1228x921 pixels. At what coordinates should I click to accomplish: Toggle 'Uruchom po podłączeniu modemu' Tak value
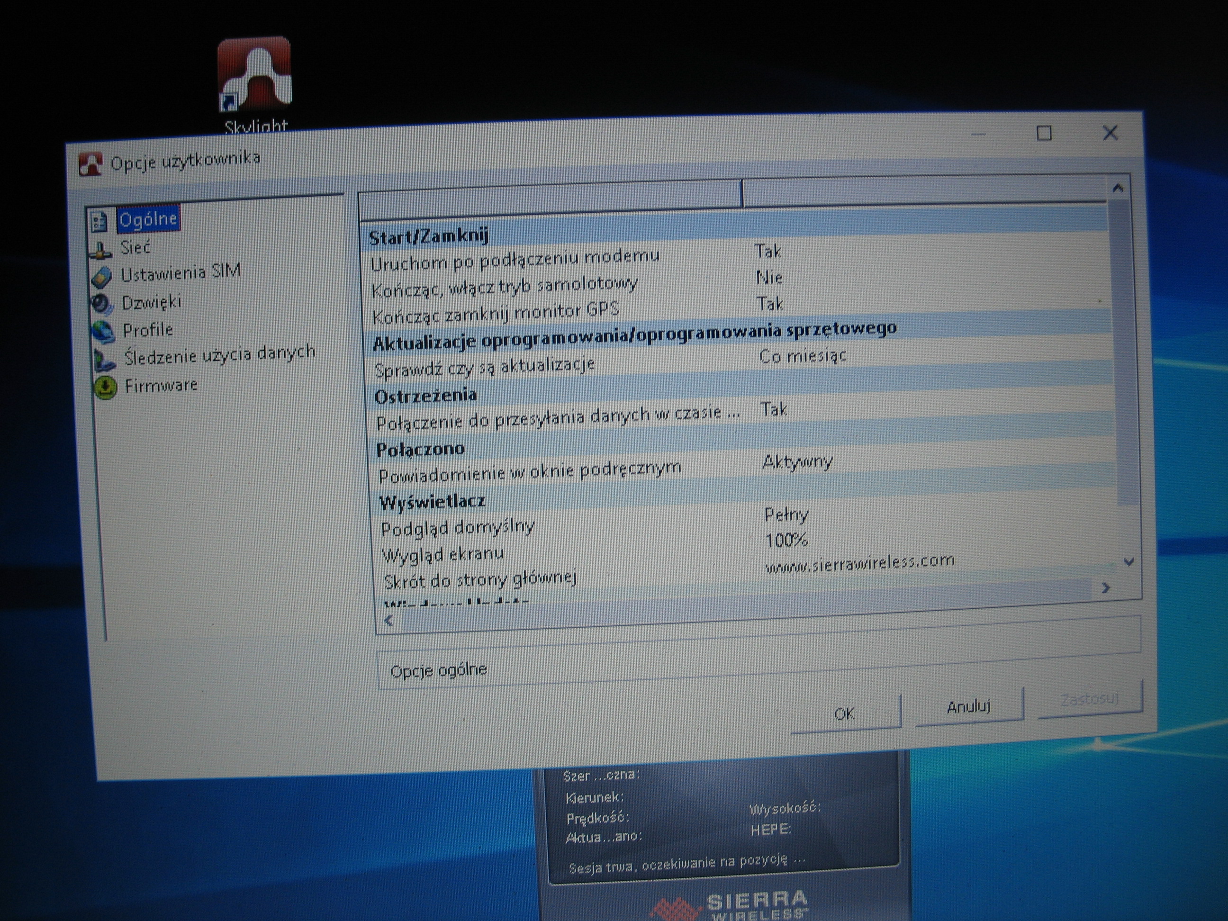tap(768, 252)
